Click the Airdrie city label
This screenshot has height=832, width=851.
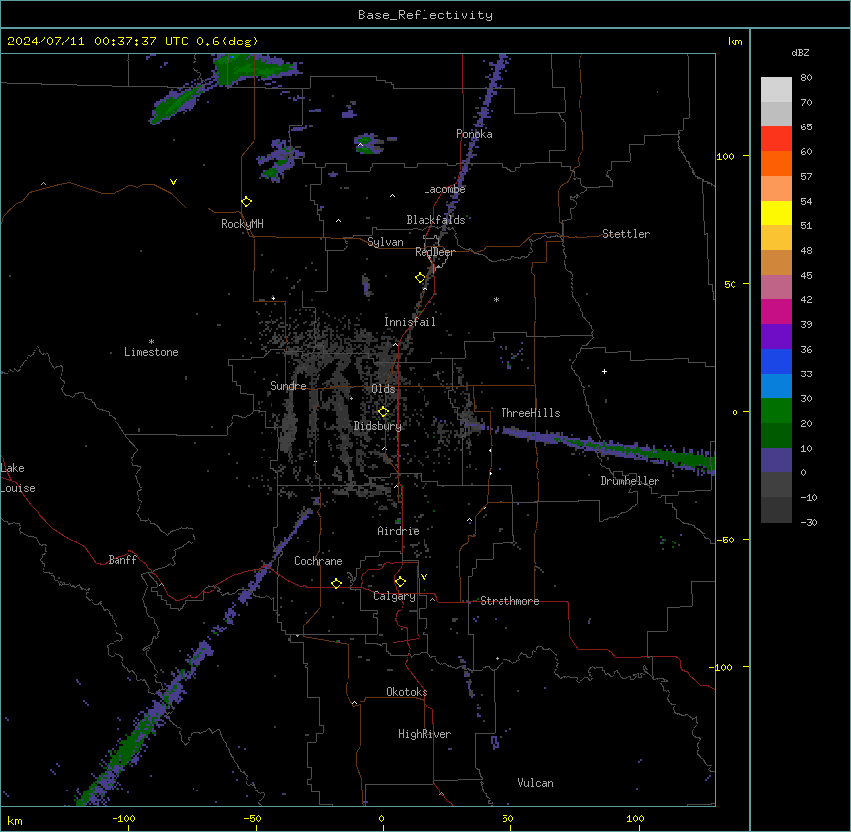point(398,531)
